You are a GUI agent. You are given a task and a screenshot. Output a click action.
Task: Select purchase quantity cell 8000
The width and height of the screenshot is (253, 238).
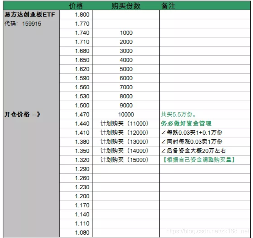[x=126, y=96]
